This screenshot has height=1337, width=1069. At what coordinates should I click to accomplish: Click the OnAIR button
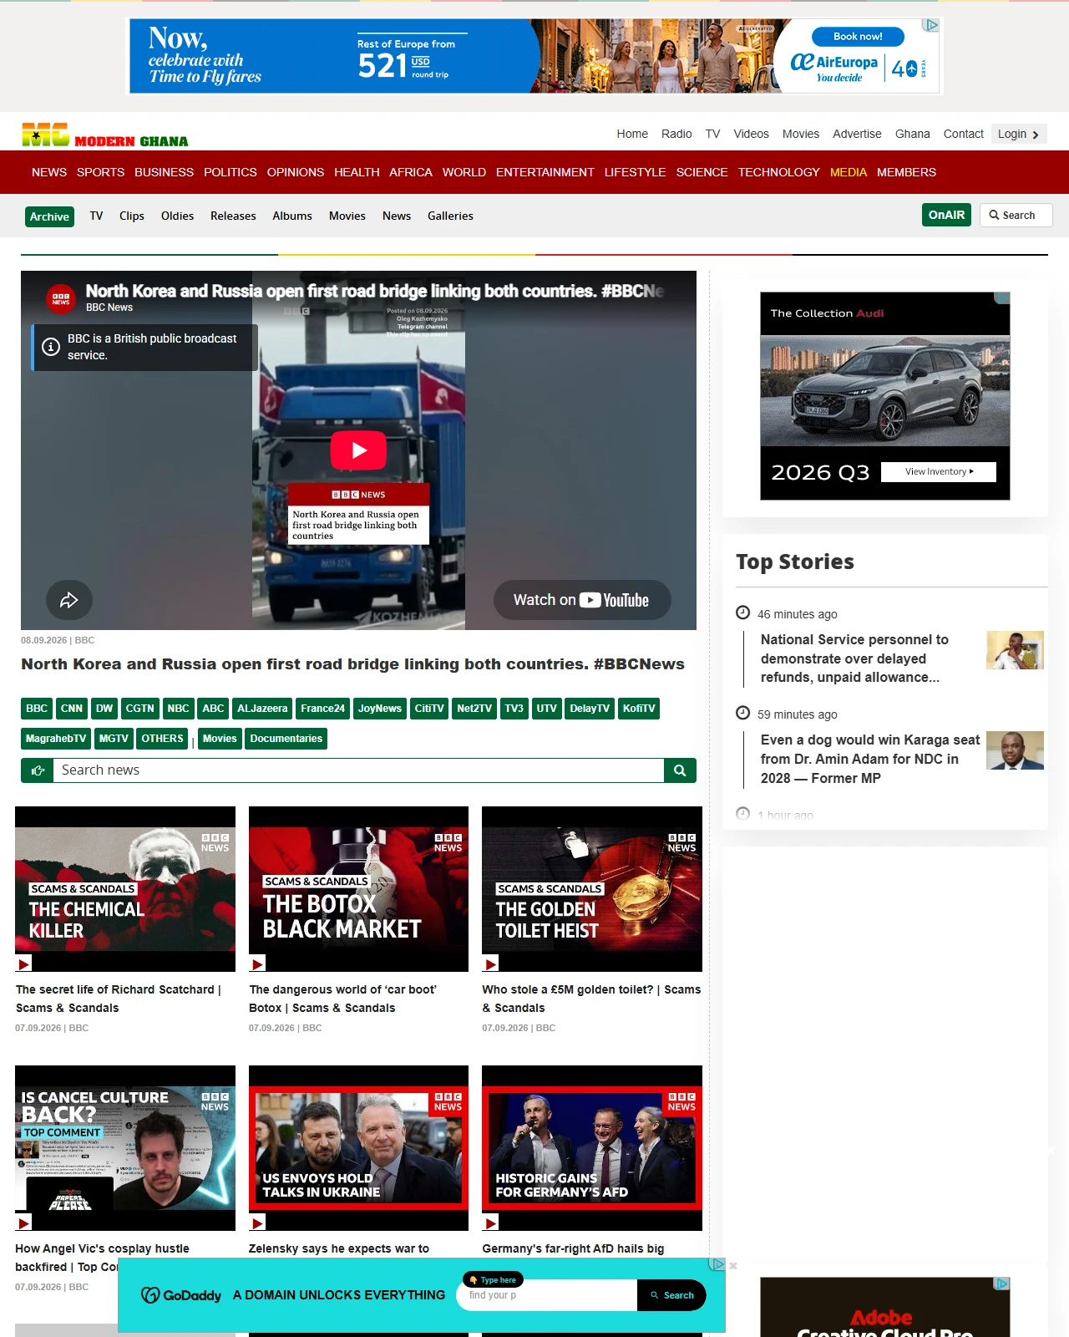[x=946, y=215]
